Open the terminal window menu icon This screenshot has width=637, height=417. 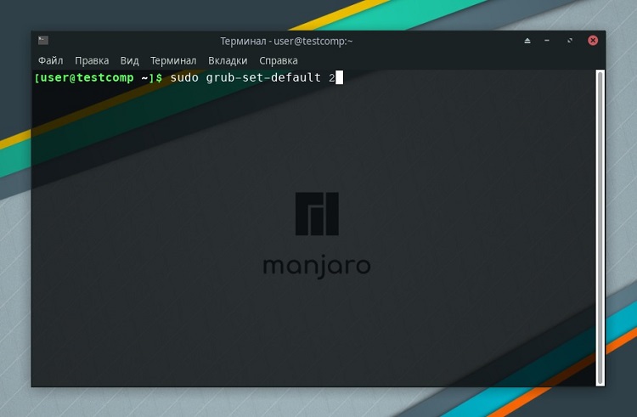coord(43,40)
